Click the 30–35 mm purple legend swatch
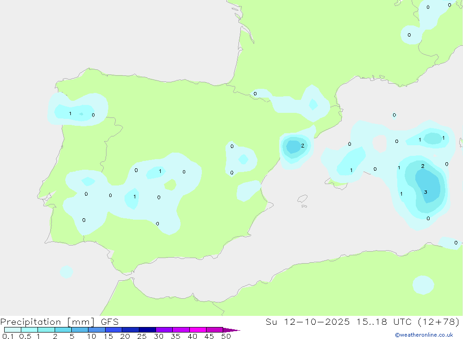The image size is (463, 339). click(x=164, y=330)
